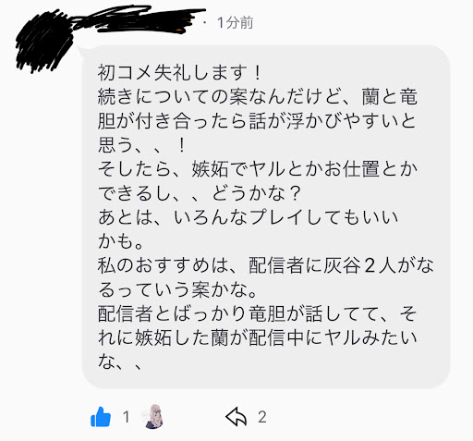The height and width of the screenshot is (441, 473).
Task: Open the scribbled-out commenter profile picture
Action: (x=44, y=42)
